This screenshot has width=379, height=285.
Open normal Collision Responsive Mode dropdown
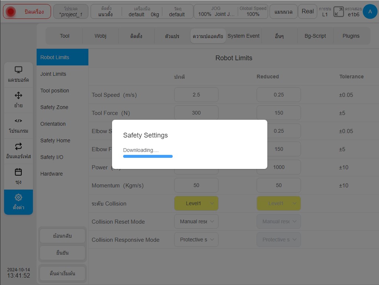[x=196, y=240]
